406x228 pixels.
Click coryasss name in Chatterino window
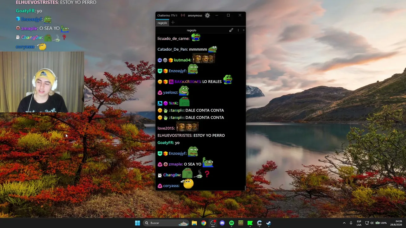(x=171, y=186)
